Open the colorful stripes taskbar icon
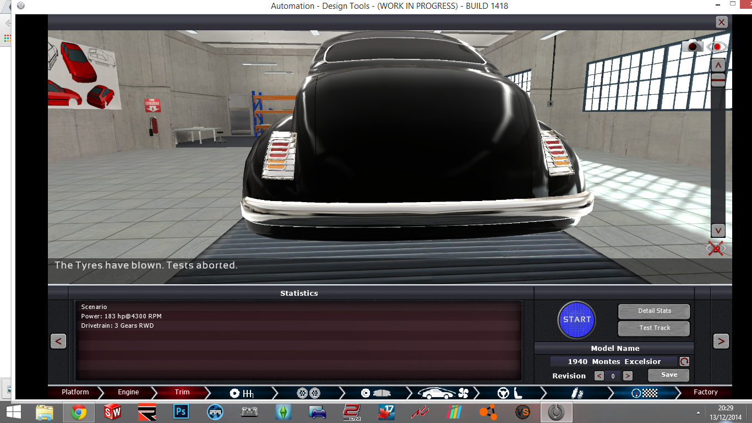Screen dimensions: 752x423 tap(454, 411)
